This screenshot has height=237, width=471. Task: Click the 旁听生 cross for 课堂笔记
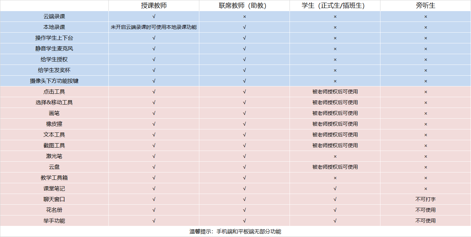coord(426,189)
